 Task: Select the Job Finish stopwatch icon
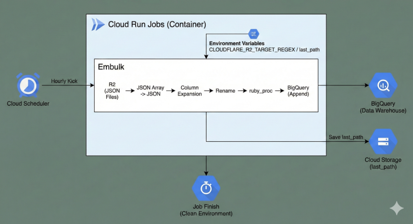(206, 188)
